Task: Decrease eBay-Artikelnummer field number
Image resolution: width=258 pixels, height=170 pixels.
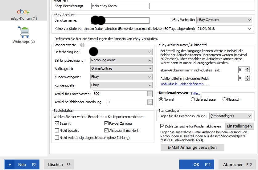Action: [247, 71]
